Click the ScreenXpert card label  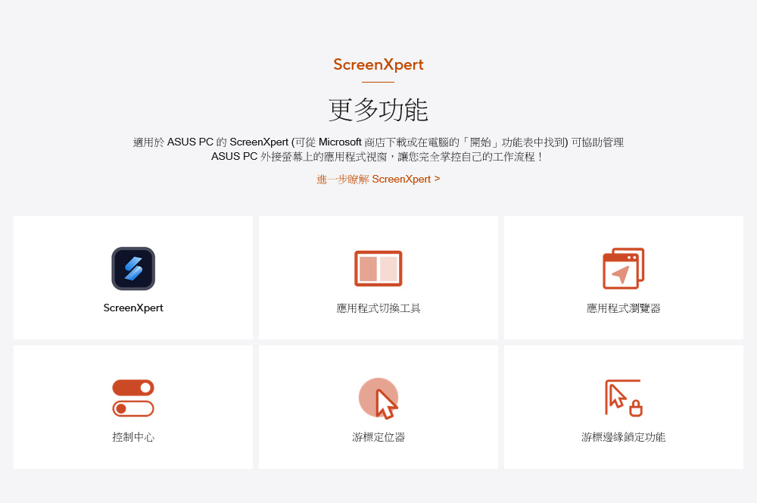tap(133, 308)
